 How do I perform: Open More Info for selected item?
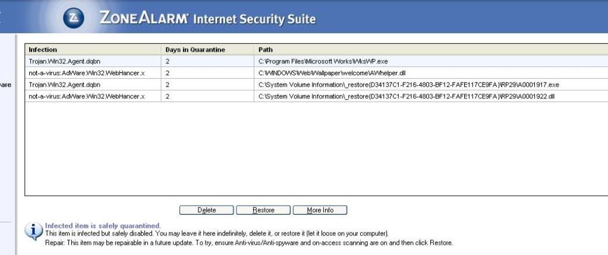(320, 210)
